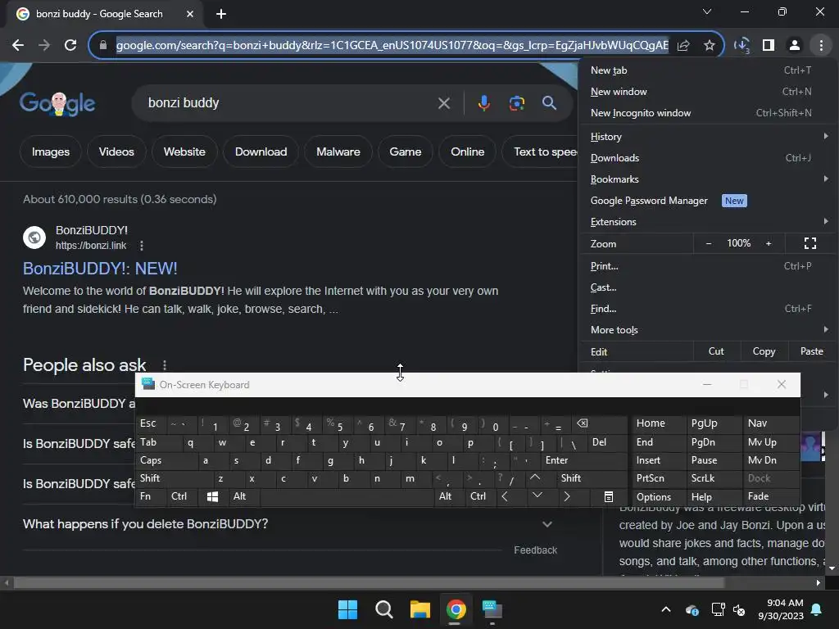The height and width of the screenshot is (629, 839).
Task: Click Copy in the Edit menu row
Action: point(764,352)
